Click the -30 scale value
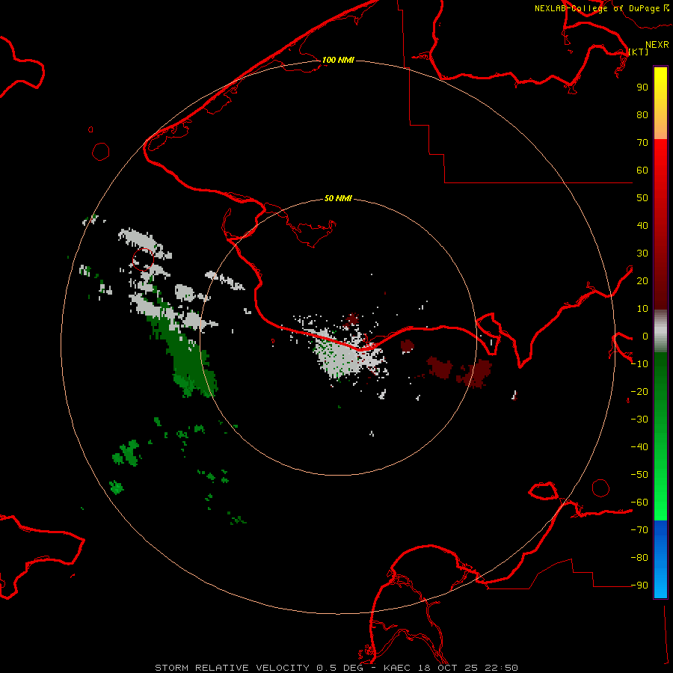Image resolution: width=673 pixels, height=673 pixels. (x=639, y=420)
